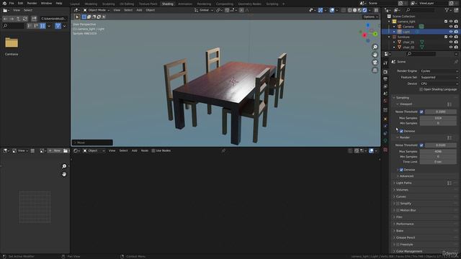Click the Blender logo menu
Viewport: 461px width, 259px height.
(x=4, y=3)
